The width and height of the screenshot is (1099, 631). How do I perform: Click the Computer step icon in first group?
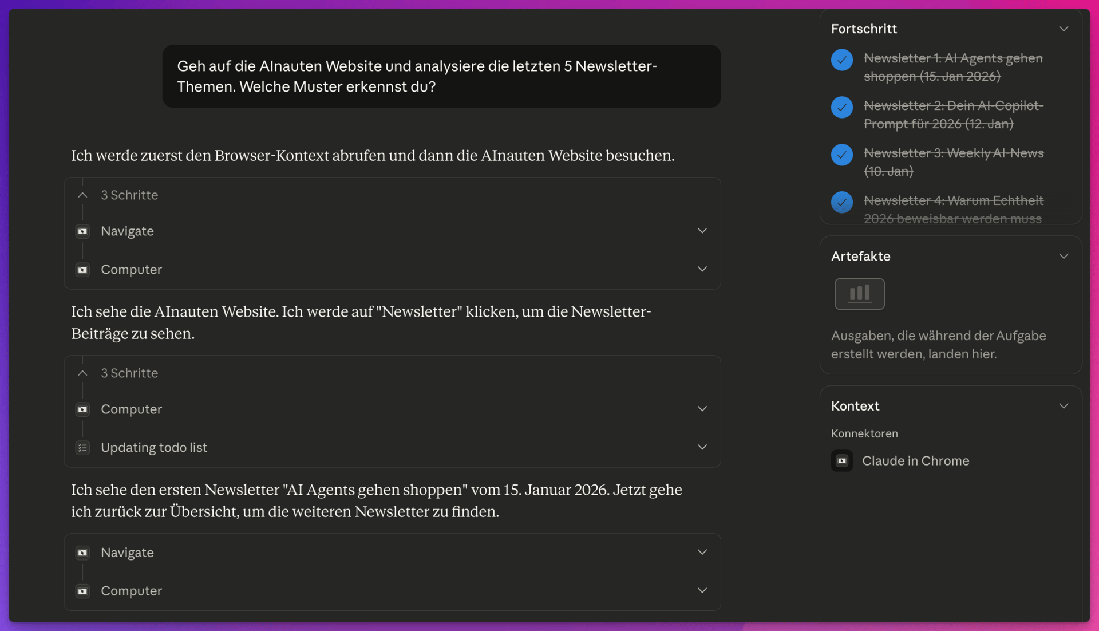[x=83, y=270]
